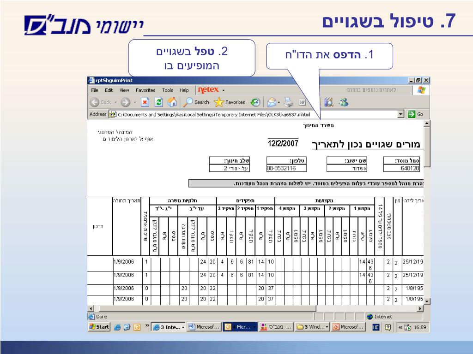
Task: Click the Mail envelope icon
Action: click(272, 102)
